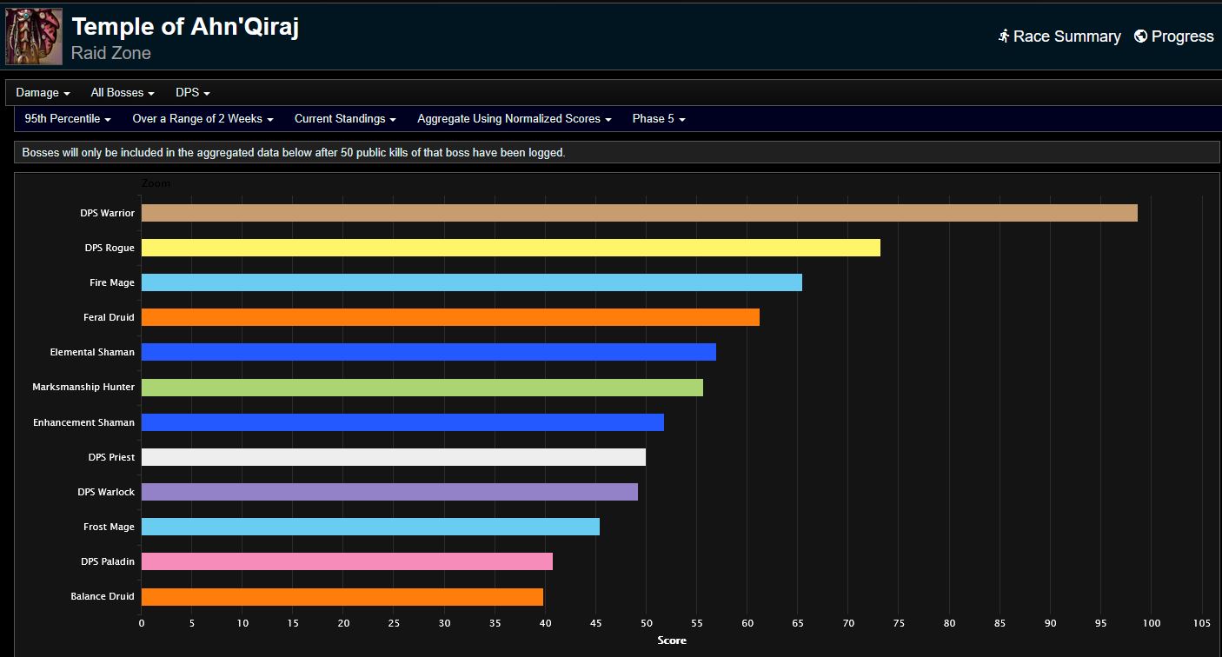The image size is (1222, 657).
Task: Click the DPS Paladin pink bar
Action: click(347, 561)
